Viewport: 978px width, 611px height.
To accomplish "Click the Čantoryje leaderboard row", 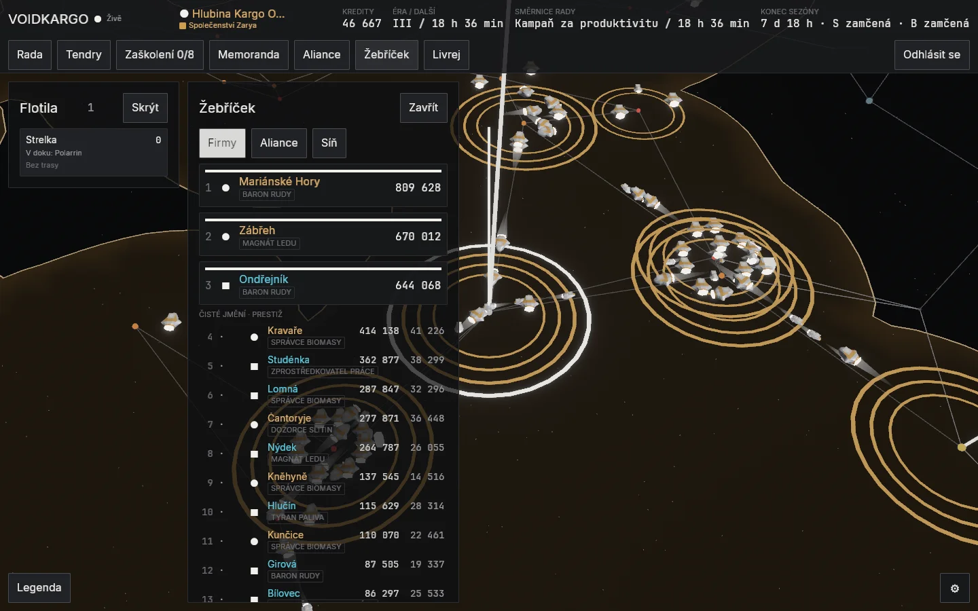I will pos(323,424).
